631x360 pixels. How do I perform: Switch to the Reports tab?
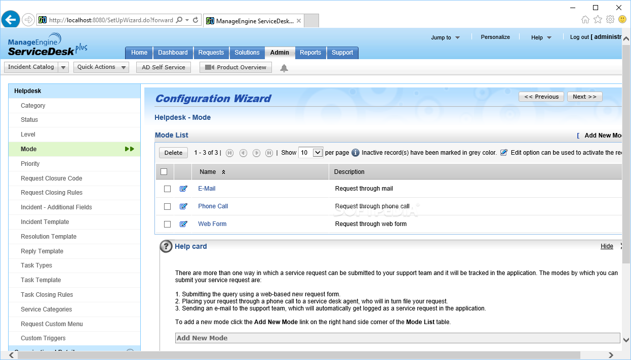click(x=310, y=53)
